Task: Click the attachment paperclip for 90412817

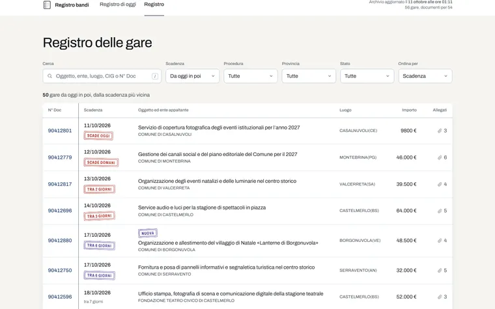Action: tap(440, 184)
